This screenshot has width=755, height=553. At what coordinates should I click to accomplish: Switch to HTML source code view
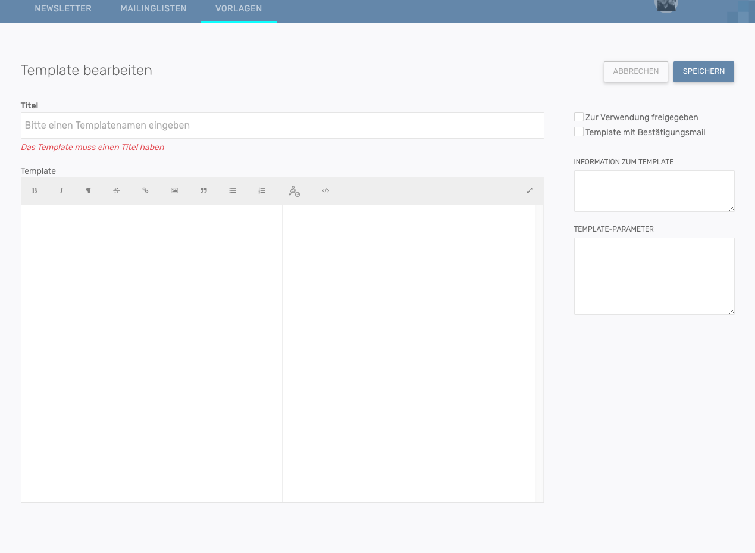pos(325,191)
